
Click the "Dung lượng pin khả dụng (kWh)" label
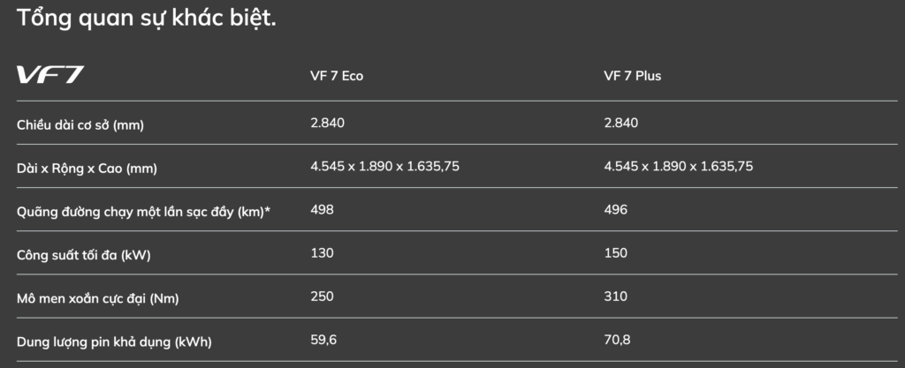115,342
